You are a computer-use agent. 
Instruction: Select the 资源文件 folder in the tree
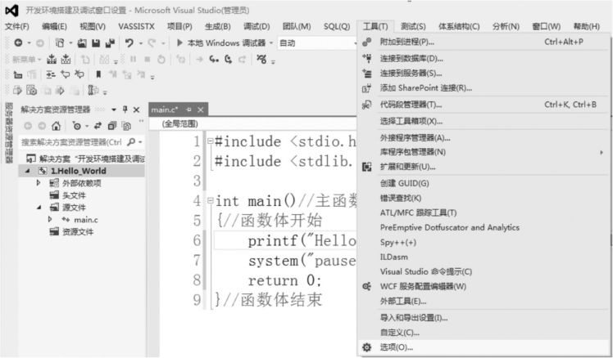77,231
